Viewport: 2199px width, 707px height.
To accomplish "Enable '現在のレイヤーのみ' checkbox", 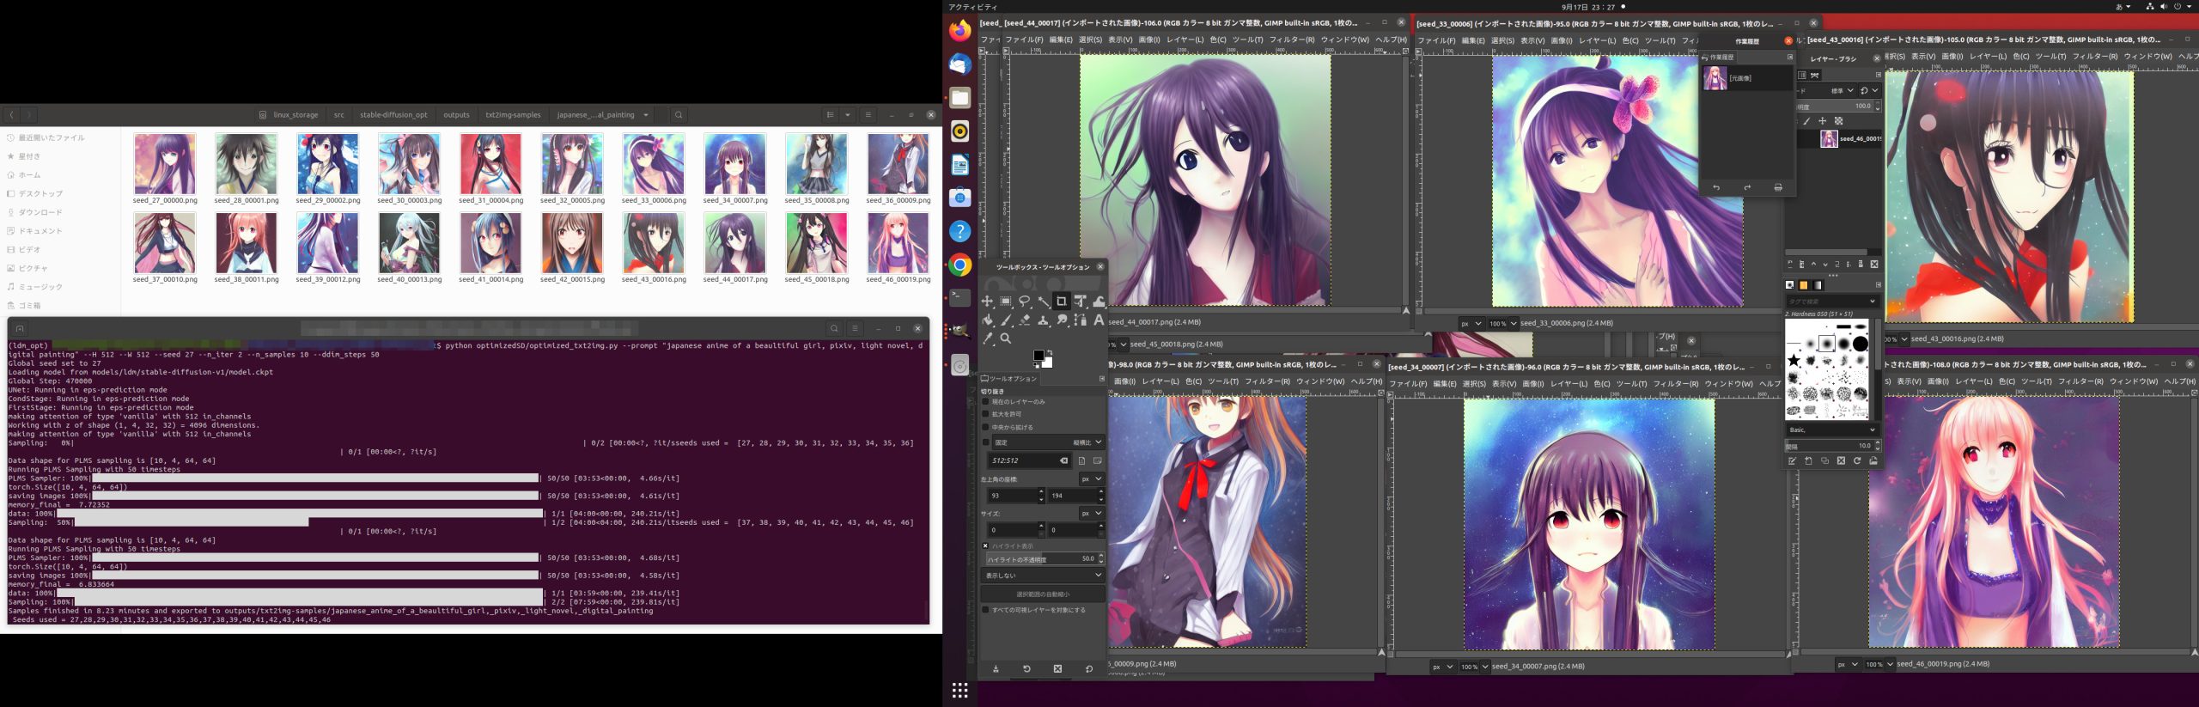I will click(x=986, y=402).
